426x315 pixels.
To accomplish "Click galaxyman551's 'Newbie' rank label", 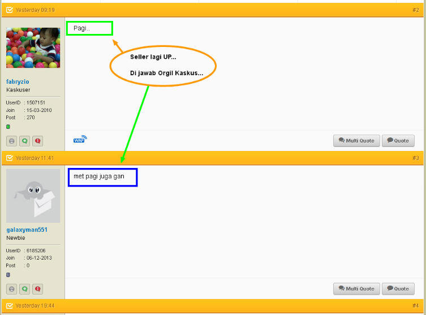I will click(16, 238).
